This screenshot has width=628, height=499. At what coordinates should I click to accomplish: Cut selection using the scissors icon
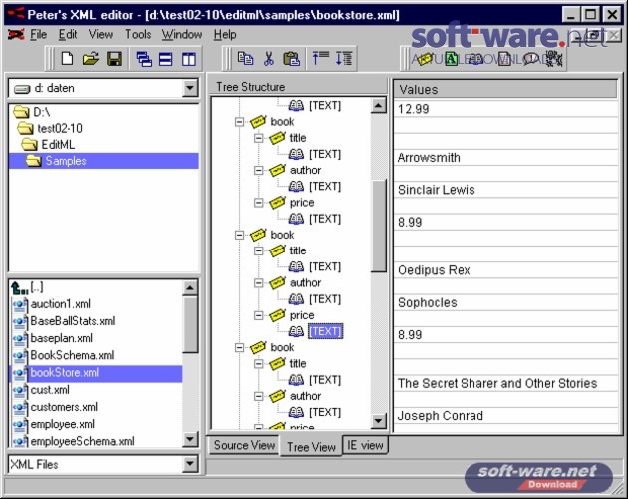[269, 59]
